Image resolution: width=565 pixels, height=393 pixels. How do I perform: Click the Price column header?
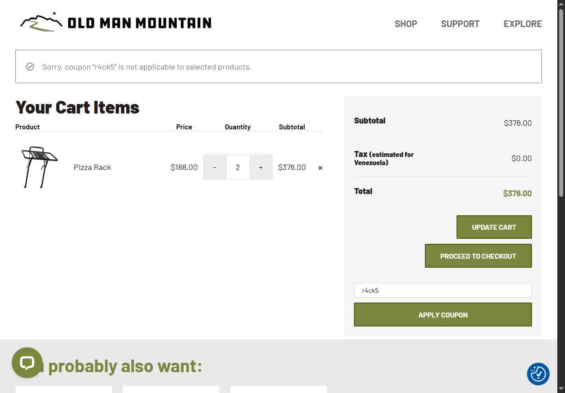tap(184, 127)
